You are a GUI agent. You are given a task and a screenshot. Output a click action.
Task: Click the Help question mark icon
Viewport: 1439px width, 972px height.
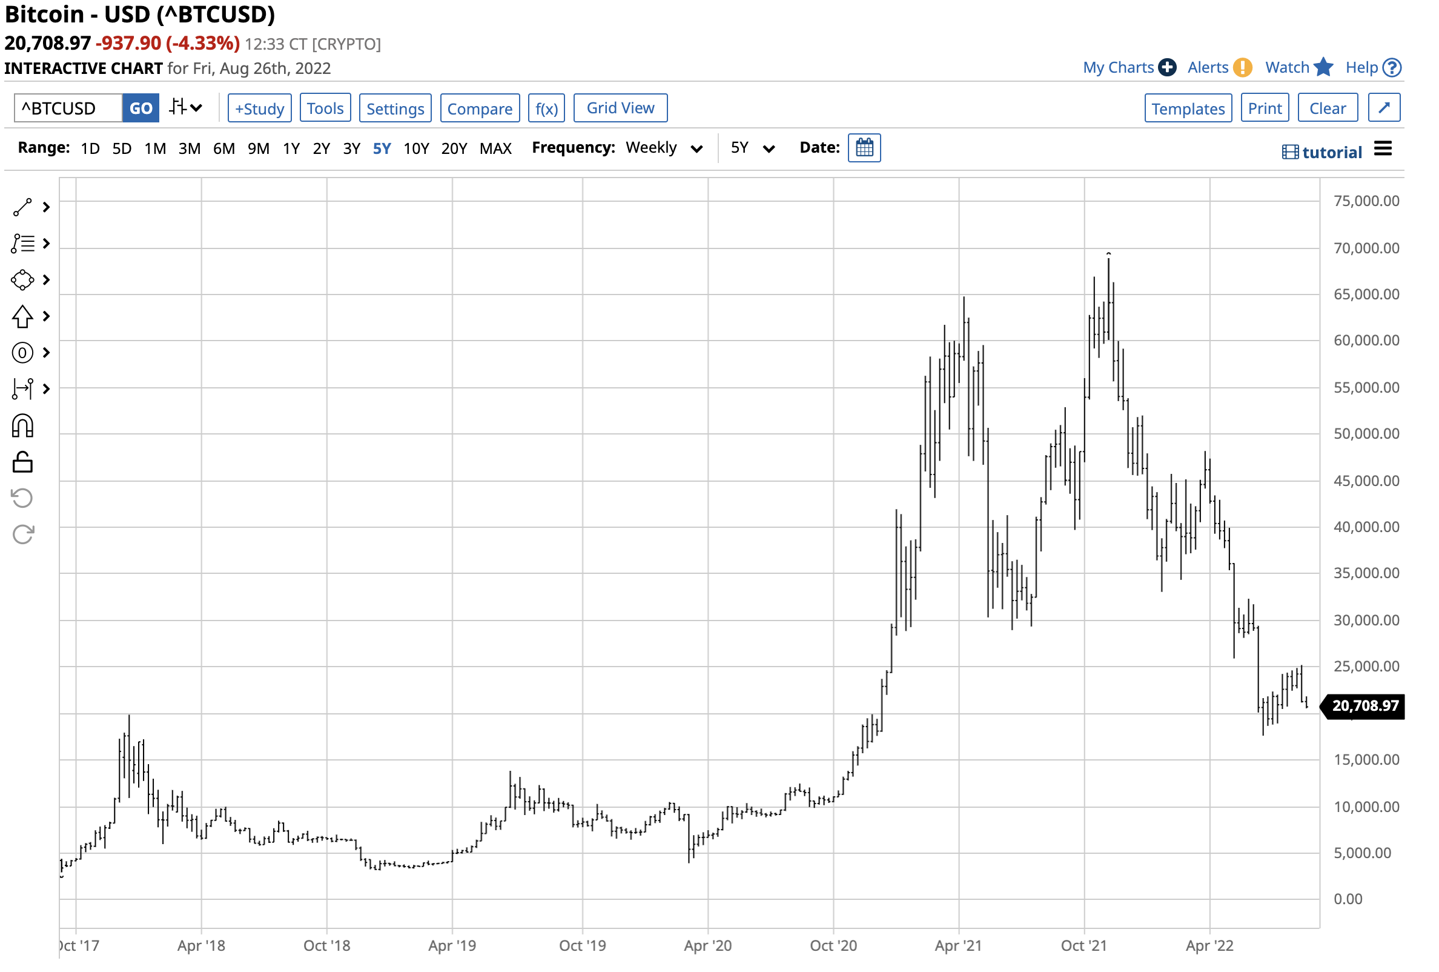[1392, 67]
